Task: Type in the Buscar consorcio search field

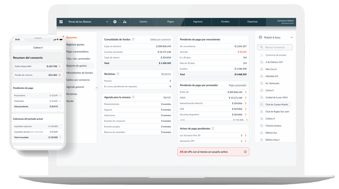Action: tap(276, 47)
